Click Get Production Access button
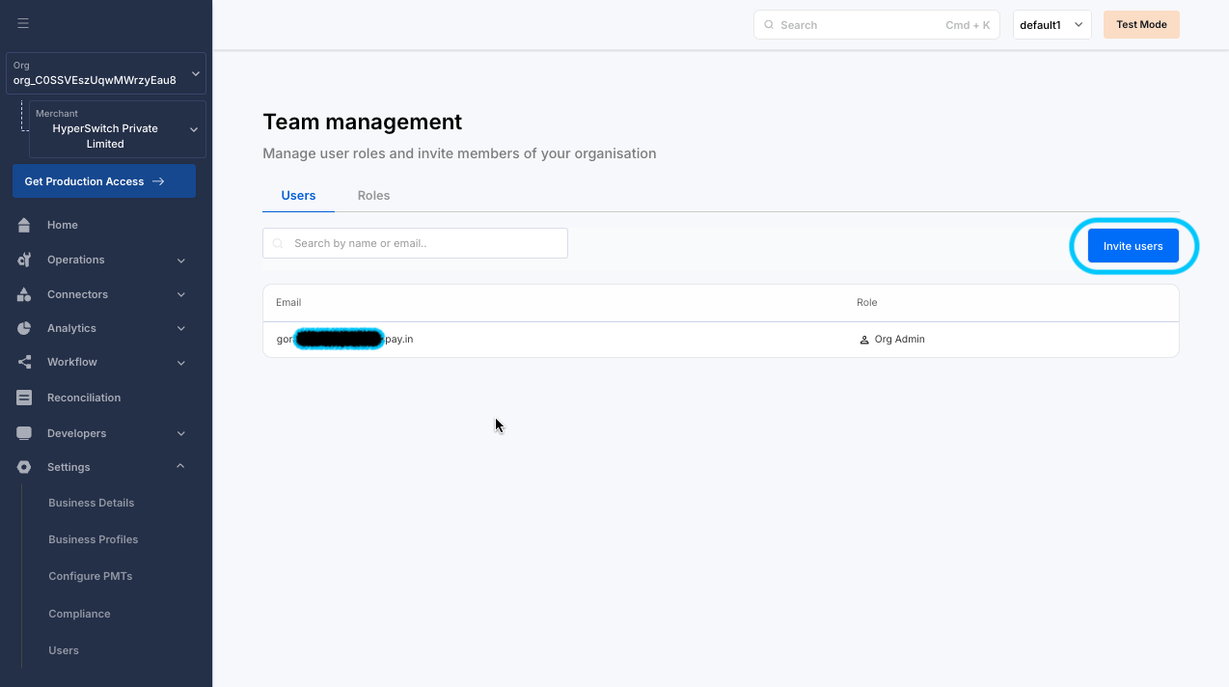Image resolution: width=1229 pixels, height=687 pixels. tap(104, 181)
